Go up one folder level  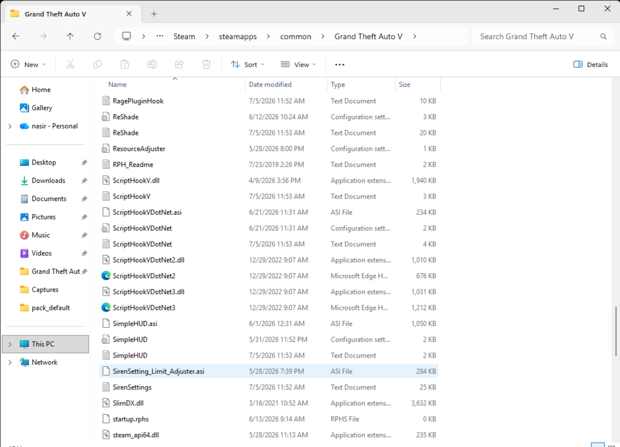coord(70,37)
